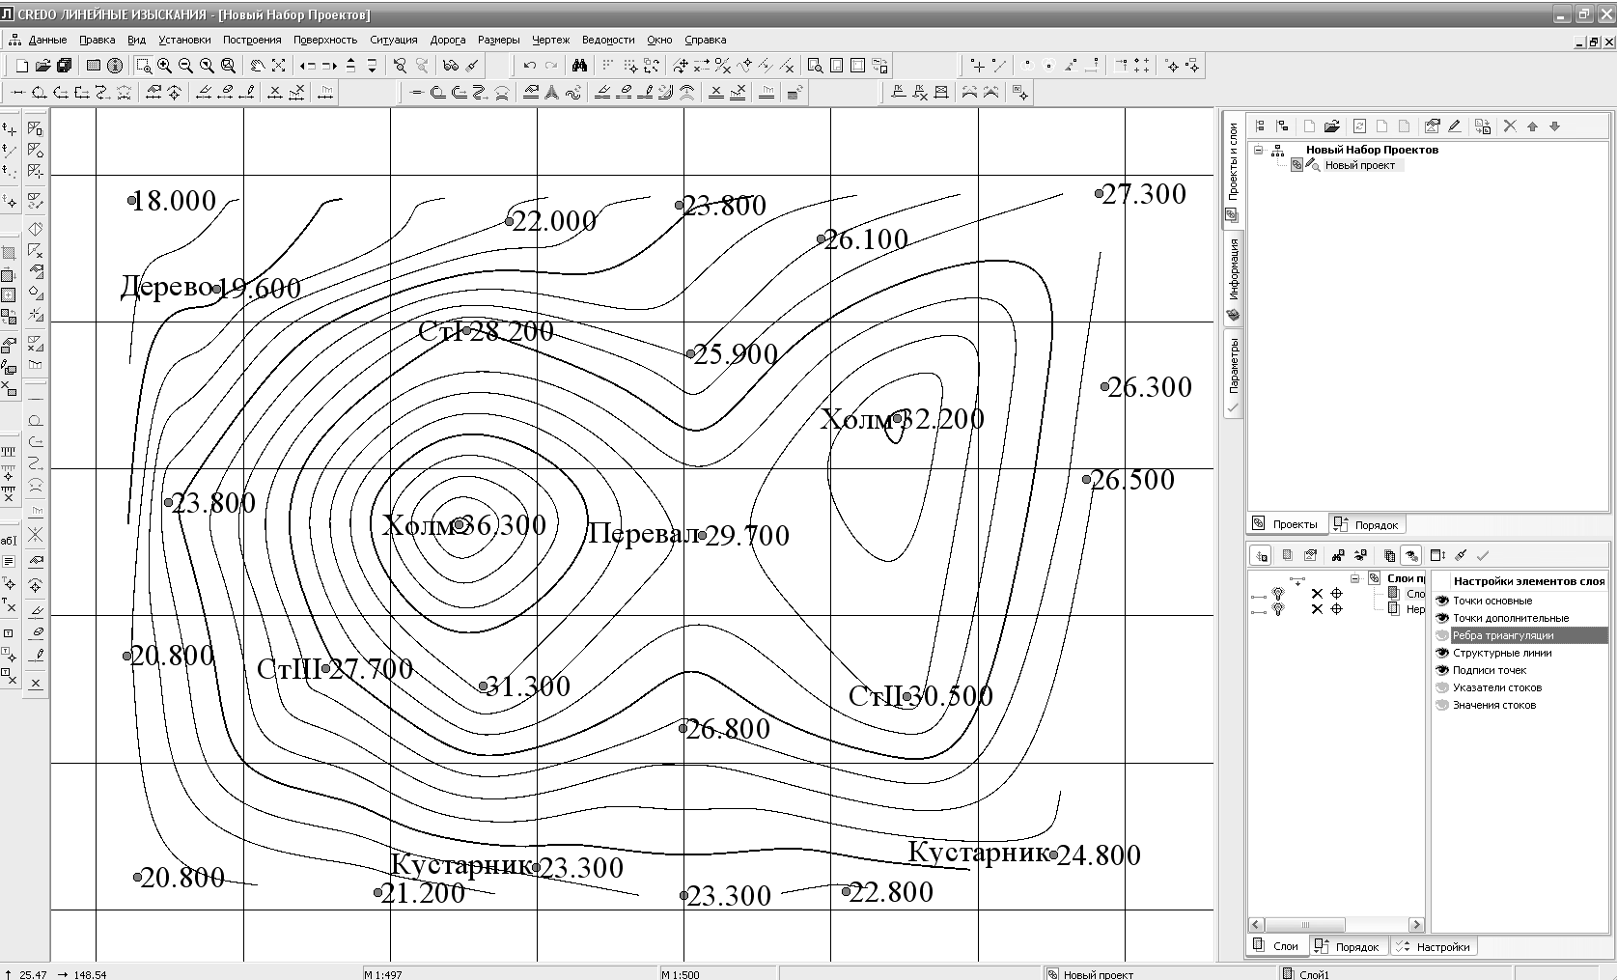1617x980 pixels.
Task: Click the Перевал 29.700 point on the map
Action: pos(703,535)
